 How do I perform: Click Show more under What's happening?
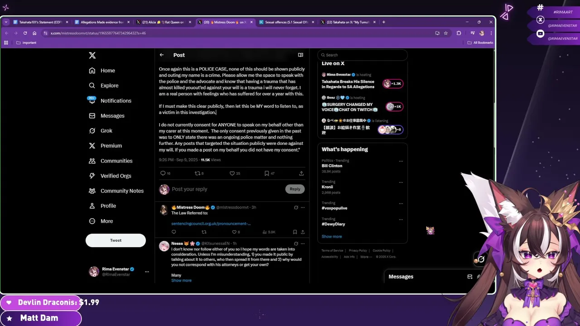pyautogui.click(x=332, y=237)
